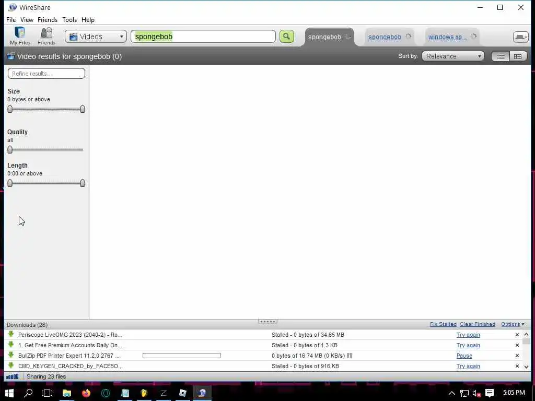Open the Sort by Relevance dropdown
This screenshot has width=535, height=401.
[453, 56]
